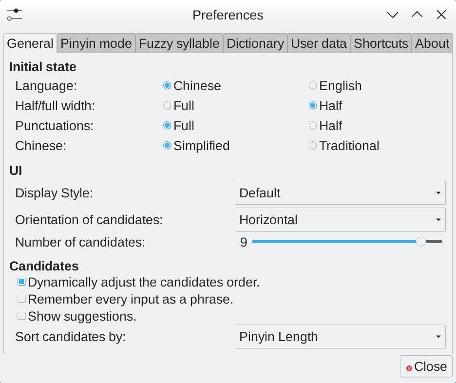The width and height of the screenshot is (456, 383).
Task: Open the Fuzzy syllable tab
Action: [178, 43]
